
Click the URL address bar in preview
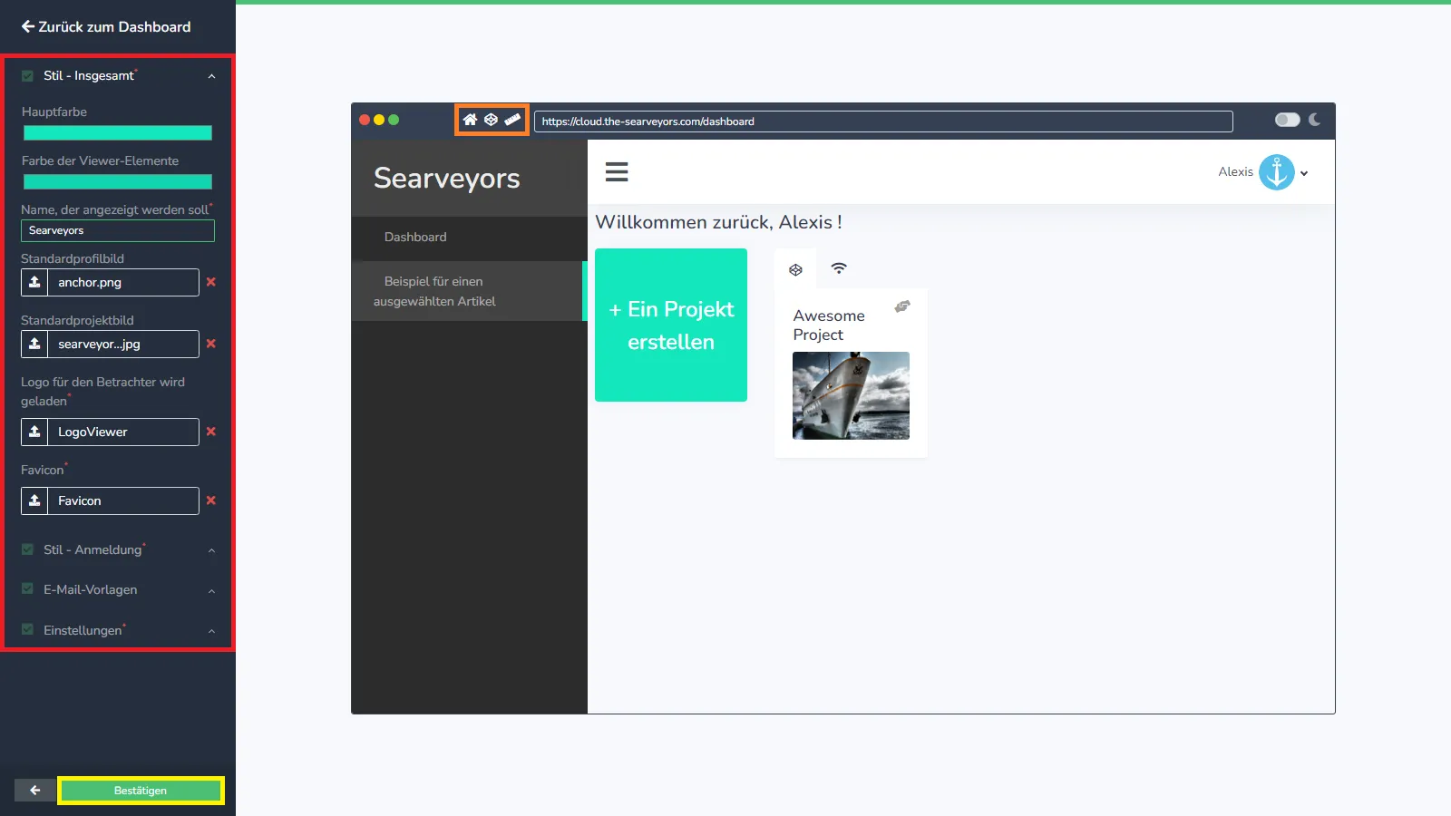tap(883, 121)
